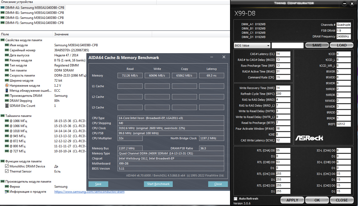Click the Memory Read value 71126 MB/s
This screenshot has width=358, height=206.
click(x=130, y=75)
